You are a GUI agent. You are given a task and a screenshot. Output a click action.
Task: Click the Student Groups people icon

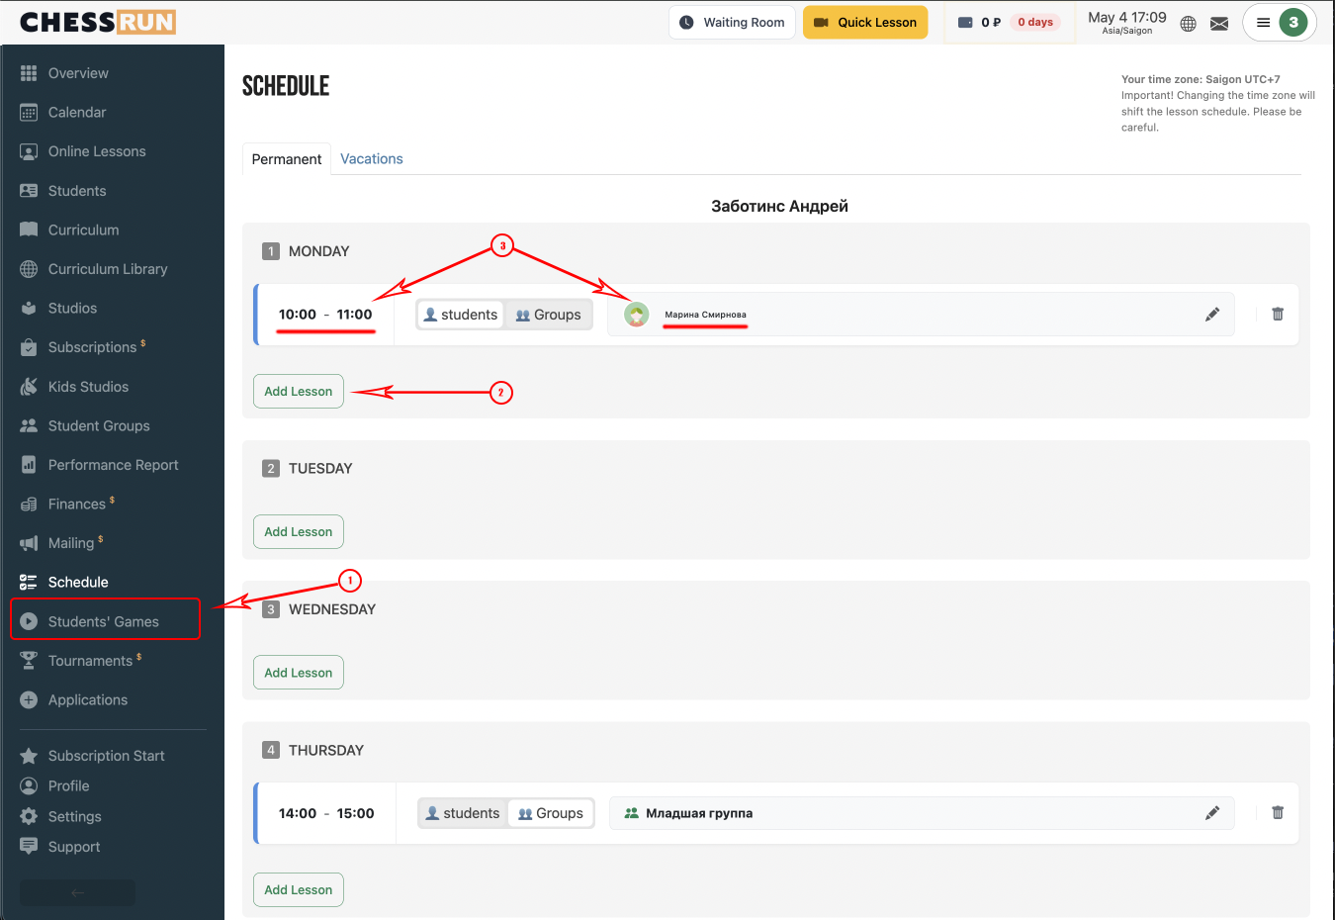[x=29, y=425]
